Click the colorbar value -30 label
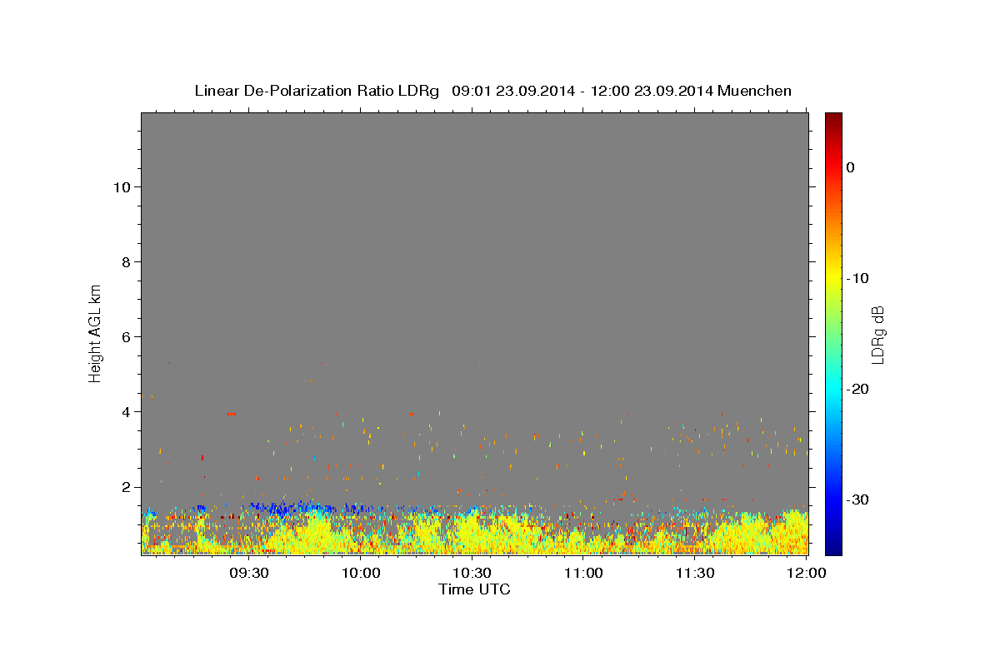 (x=857, y=499)
